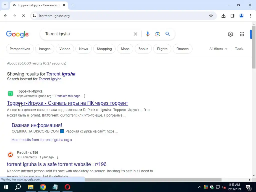Open a new browser tab
The width and height of the screenshot is (256, 192).
[73, 5]
